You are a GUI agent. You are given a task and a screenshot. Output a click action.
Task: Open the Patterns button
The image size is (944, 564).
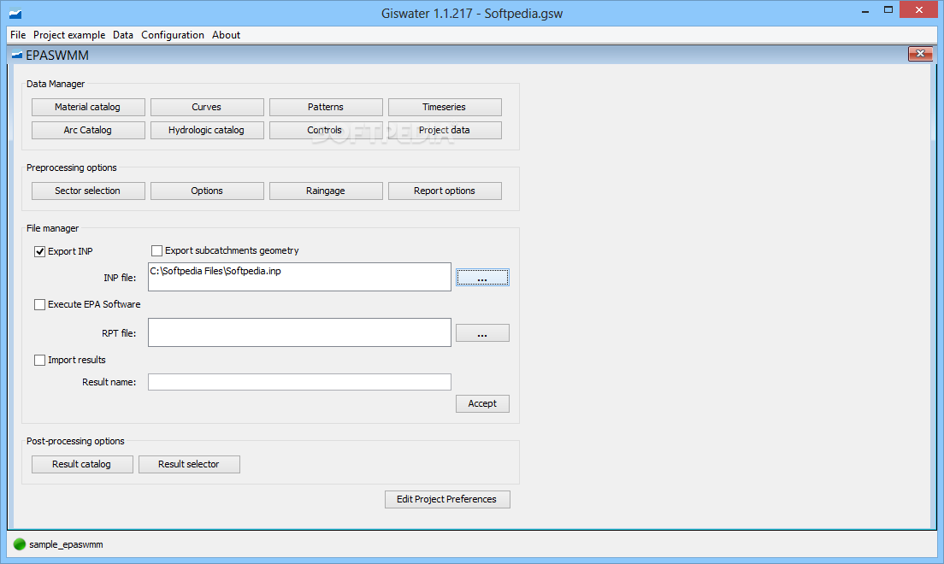pyautogui.click(x=326, y=107)
